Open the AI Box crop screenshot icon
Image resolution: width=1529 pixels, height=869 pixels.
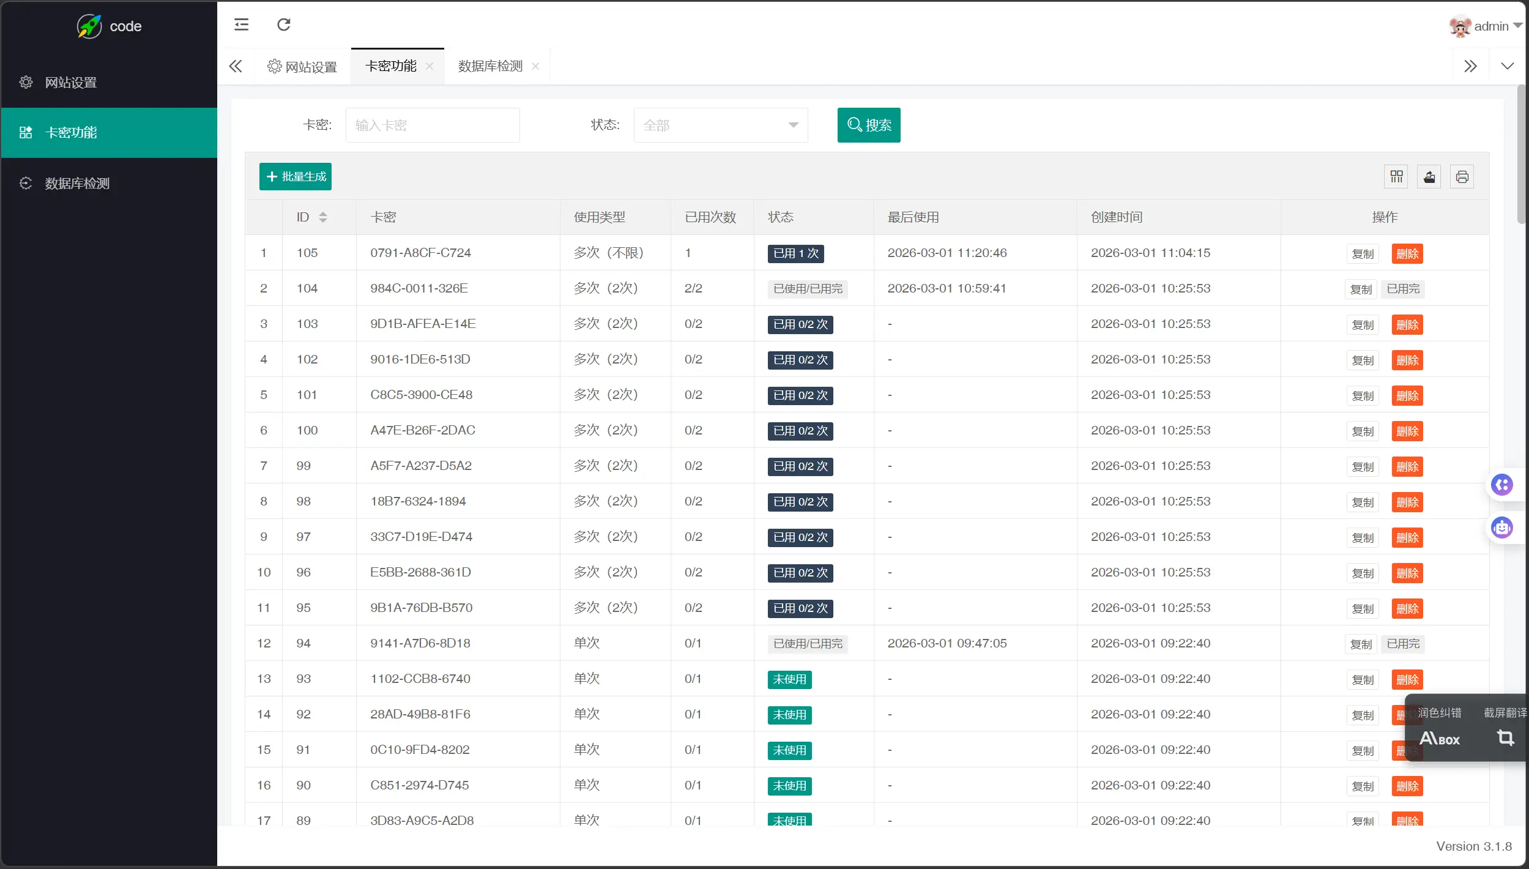1505,737
